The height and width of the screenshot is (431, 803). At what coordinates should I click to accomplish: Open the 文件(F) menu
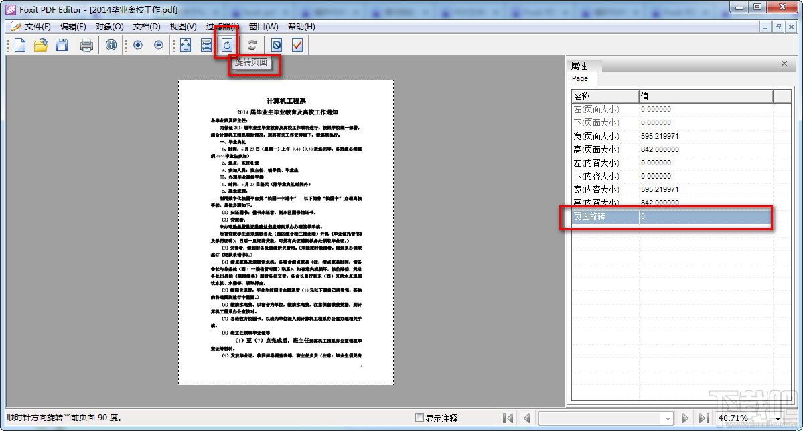(35, 26)
